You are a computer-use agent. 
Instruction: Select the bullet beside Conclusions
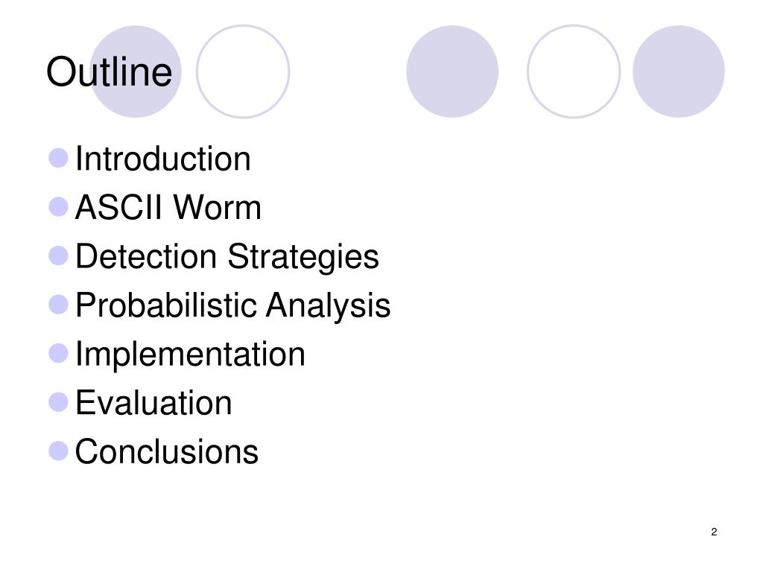click(58, 451)
